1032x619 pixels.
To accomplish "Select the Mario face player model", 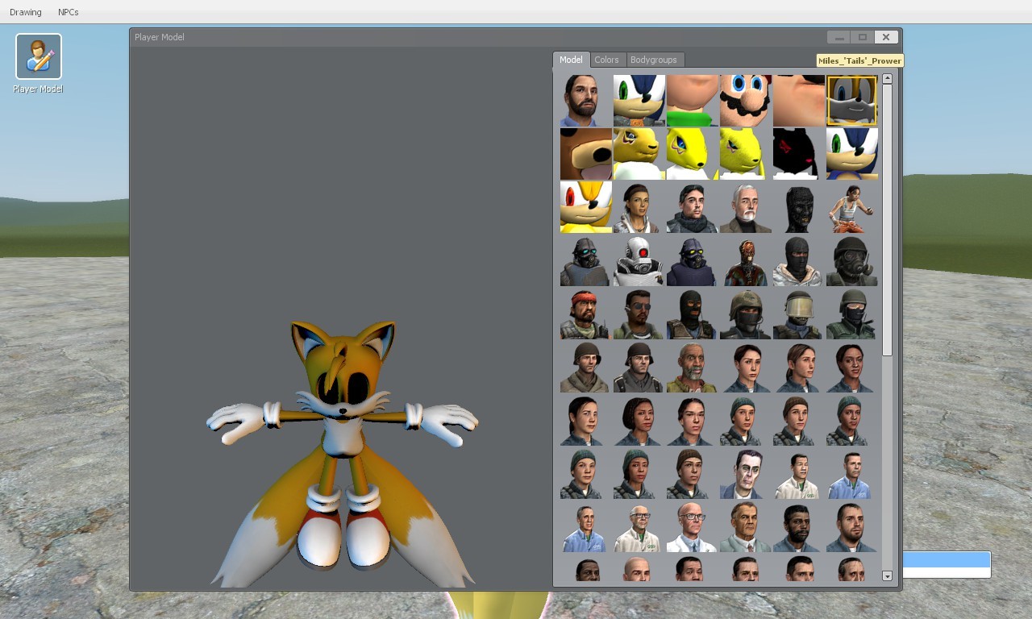I will tap(745, 101).
